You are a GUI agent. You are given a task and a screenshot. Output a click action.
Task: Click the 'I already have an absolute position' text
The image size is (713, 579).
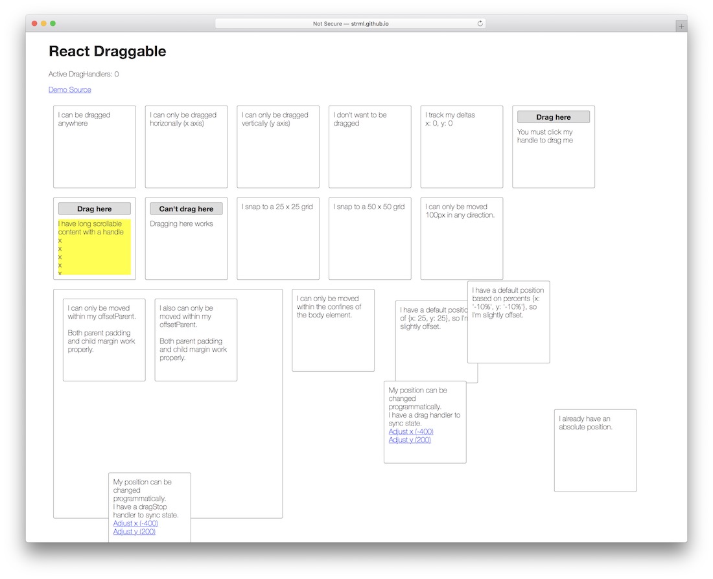tap(586, 423)
